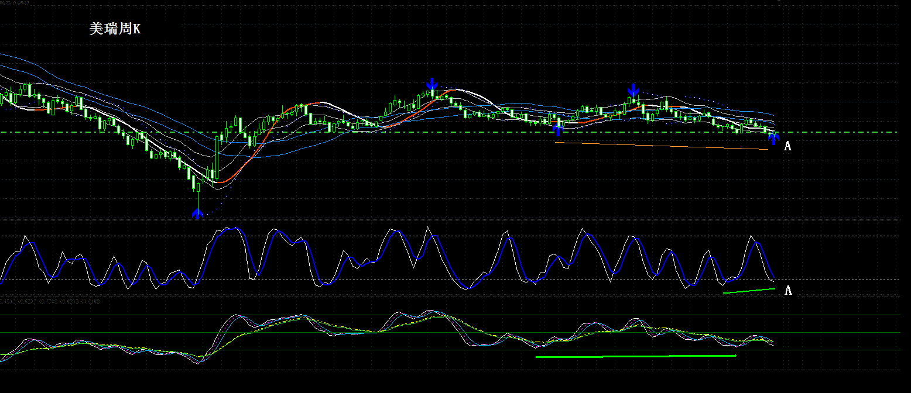Screen dimensions: 911x393
Task: Select the orange trendline below the candles
Action: coord(662,146)
